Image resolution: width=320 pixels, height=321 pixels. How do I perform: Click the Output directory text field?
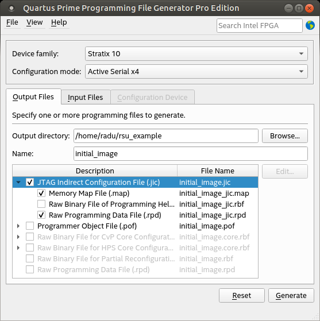166,136
